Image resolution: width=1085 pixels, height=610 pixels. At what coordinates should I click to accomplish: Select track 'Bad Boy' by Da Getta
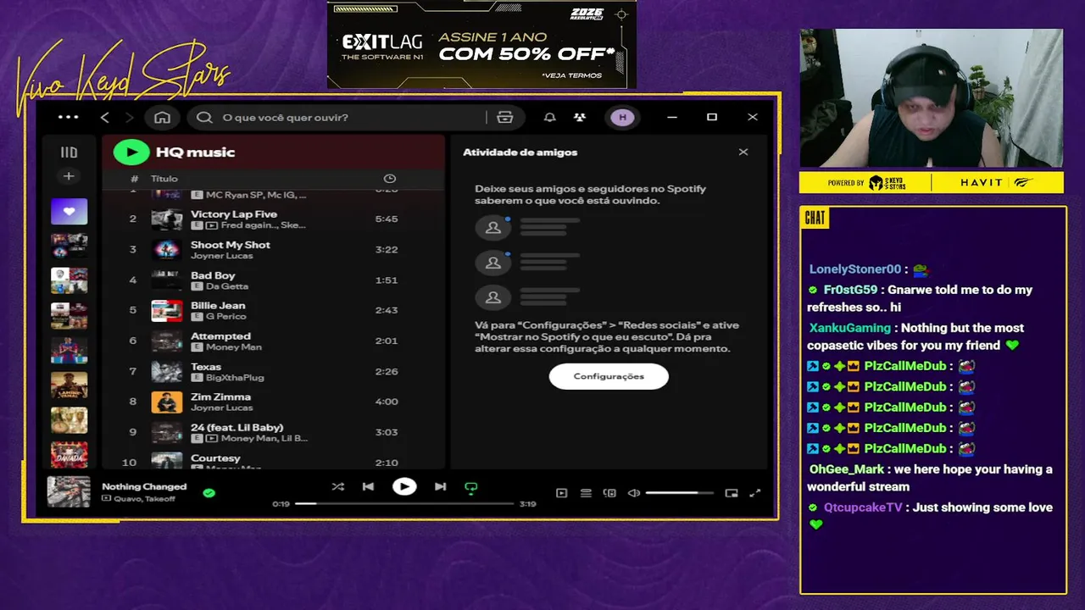click(x=273, y=280)
